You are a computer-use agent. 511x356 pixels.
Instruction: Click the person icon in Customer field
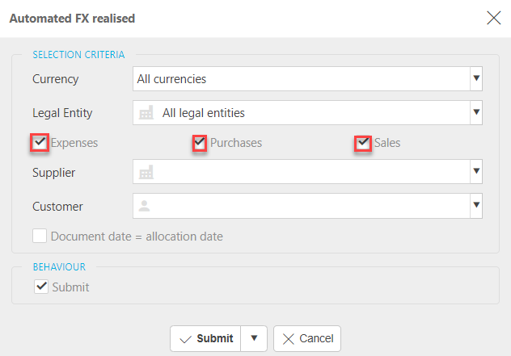click(x=146, y=206)
